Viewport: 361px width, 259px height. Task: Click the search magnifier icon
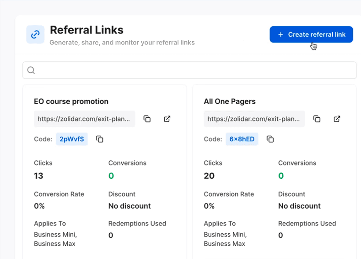pos(31,70)
